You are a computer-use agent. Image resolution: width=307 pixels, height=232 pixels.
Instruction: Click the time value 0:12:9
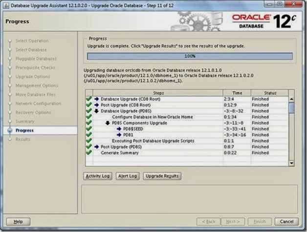[x=230, y=105]
